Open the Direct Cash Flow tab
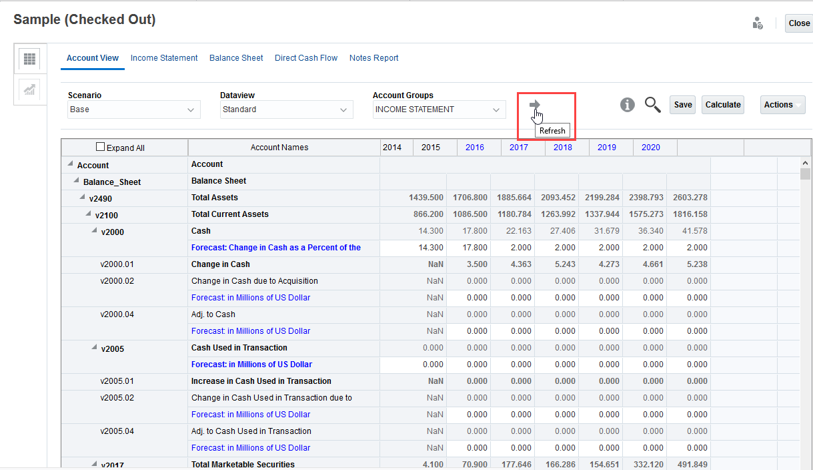The image size is (813, 470). tap(306, 57)
